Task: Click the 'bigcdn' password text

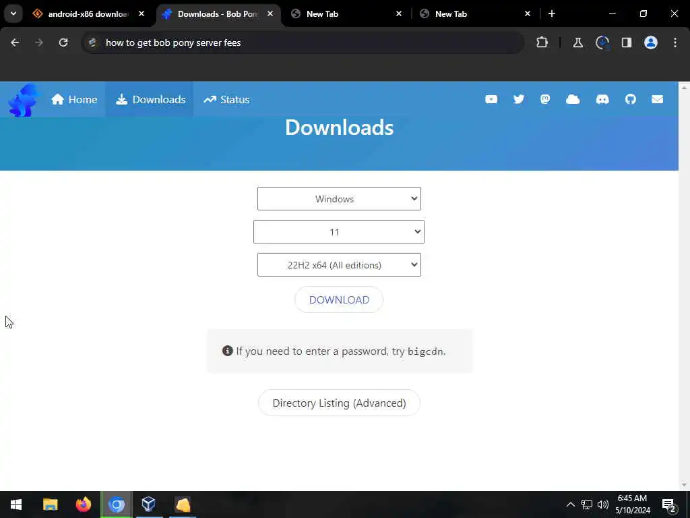Action: 426,351
